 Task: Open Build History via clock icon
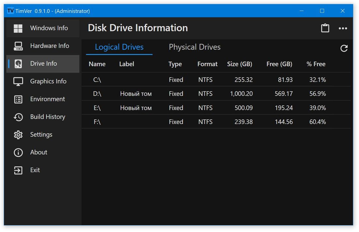18,117
